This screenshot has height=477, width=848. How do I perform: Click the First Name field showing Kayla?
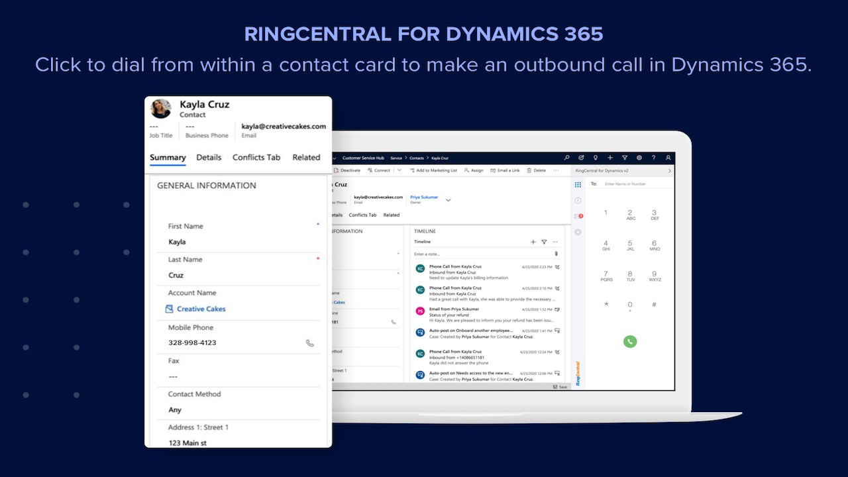pos(238,242)
